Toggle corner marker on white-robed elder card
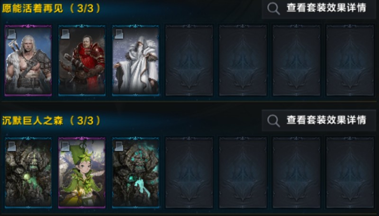The height and width of the screenshot is (216, 379). coord(119,34)
